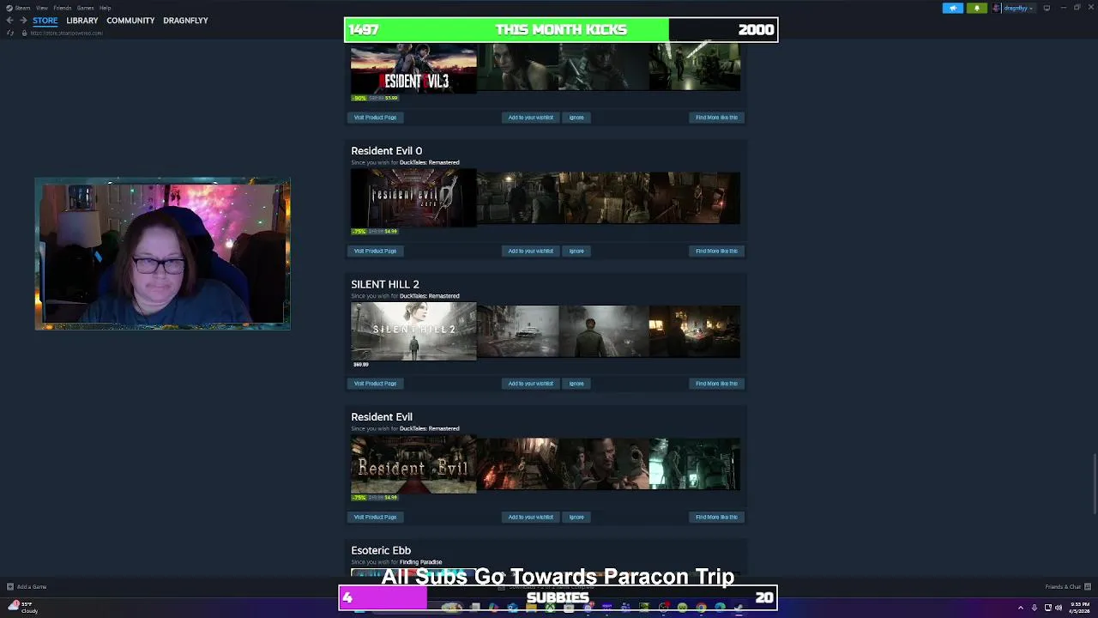Screen dimensions: 1098x618
Task: Open the Esoteric Ebb title link
Action: (x=381, y=550)
